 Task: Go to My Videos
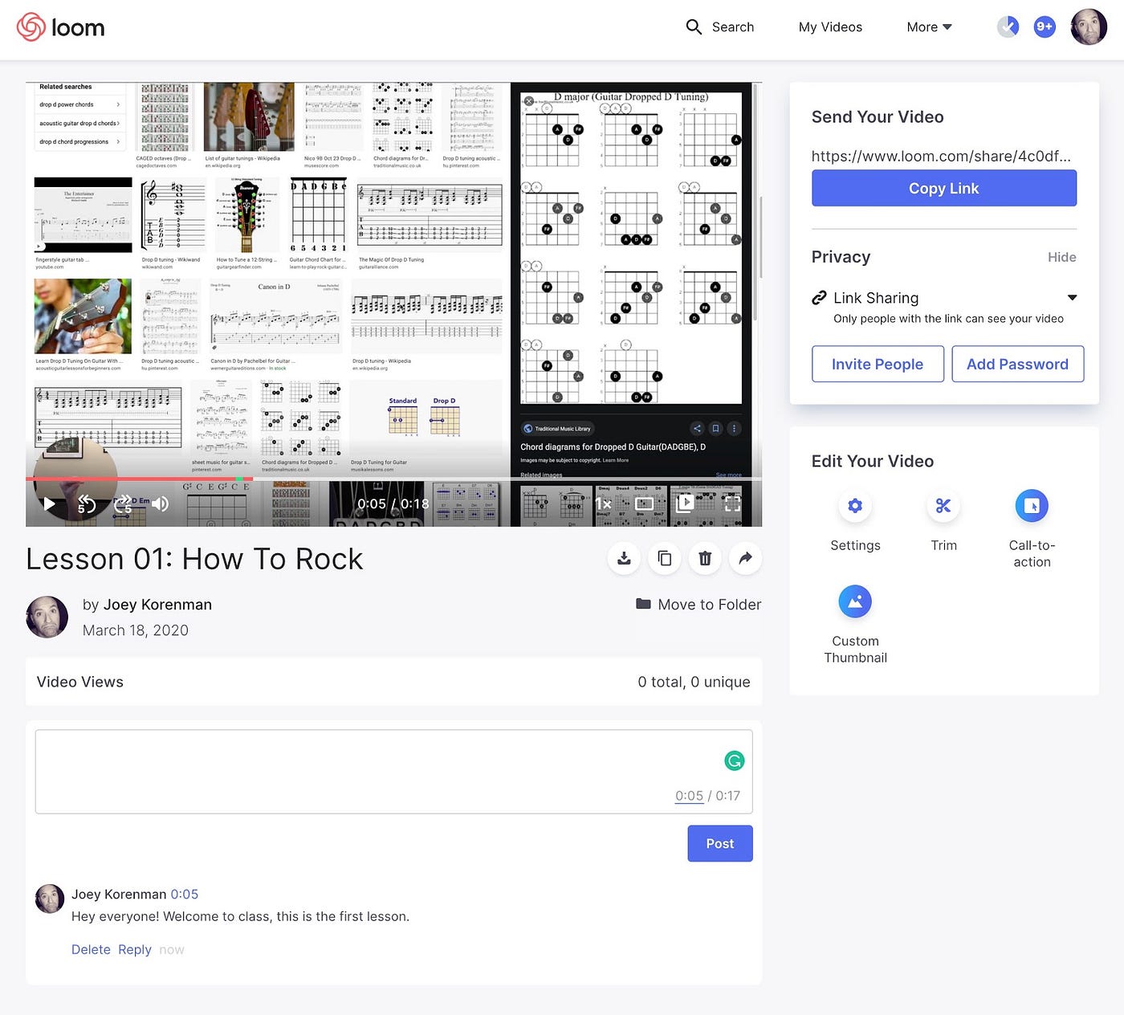click(x=830, y=26)
